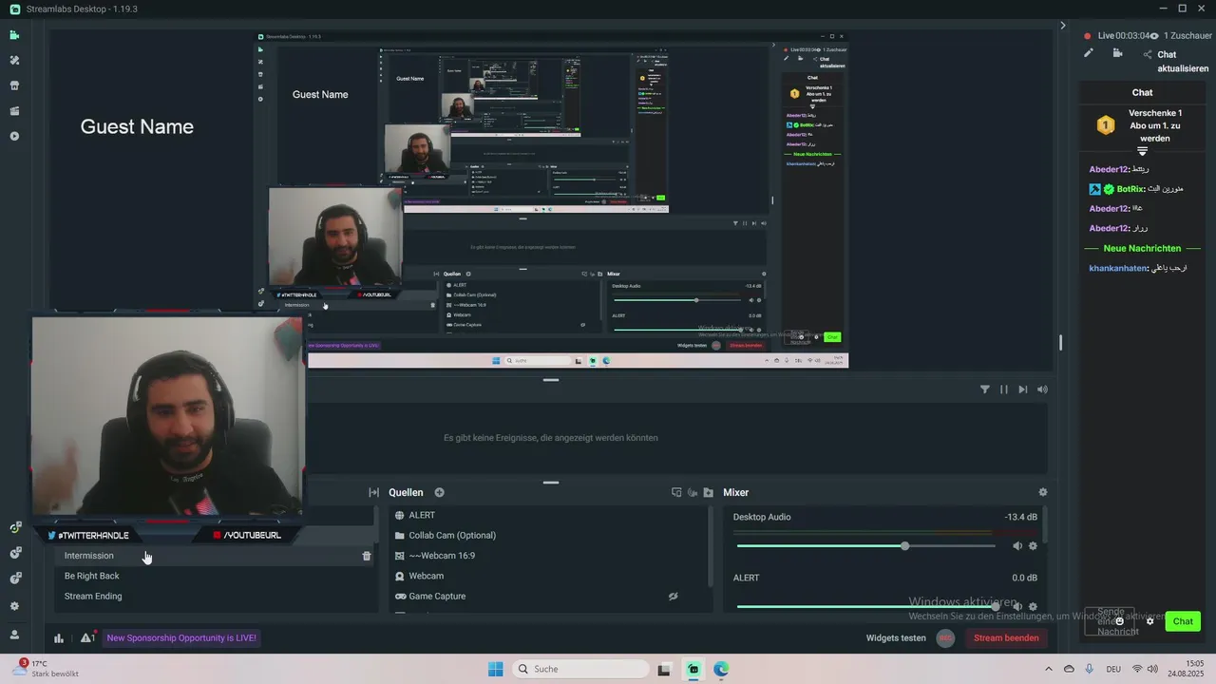1216x684 pixels.
Task: Open the Recordings play icon in the sidebar
Action: [14, 136]
